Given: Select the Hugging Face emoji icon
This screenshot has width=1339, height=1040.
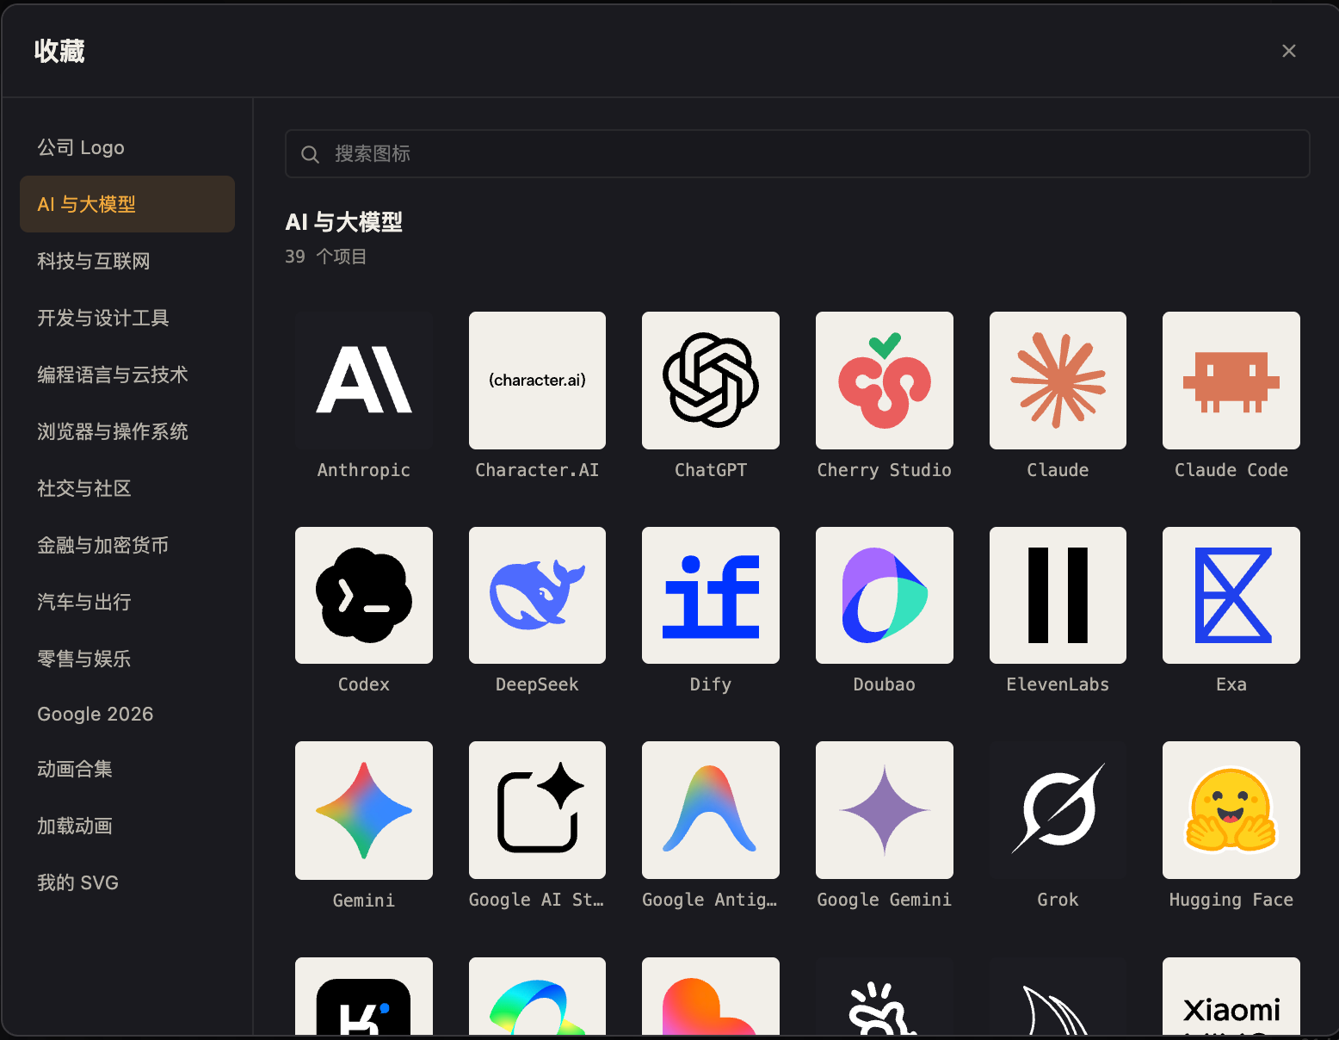Looking at the screenshot, I should click(x=1231, y=810).
